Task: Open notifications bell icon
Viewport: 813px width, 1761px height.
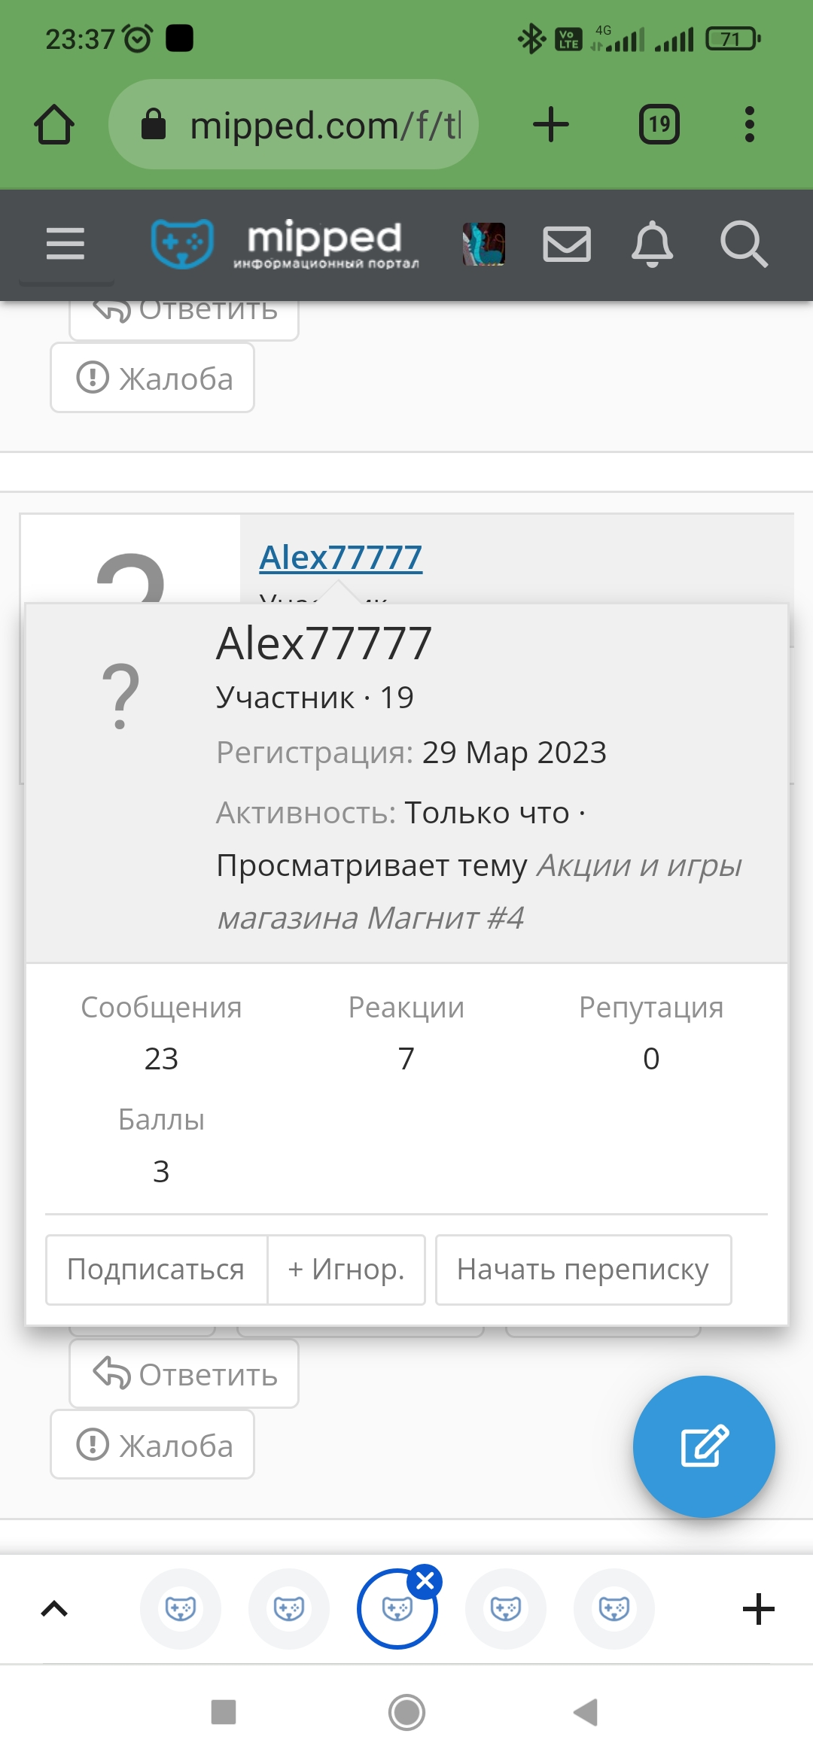Action: pos(652,244)
